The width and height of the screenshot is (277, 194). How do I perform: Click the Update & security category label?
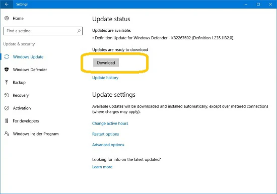tap(19, 44)
